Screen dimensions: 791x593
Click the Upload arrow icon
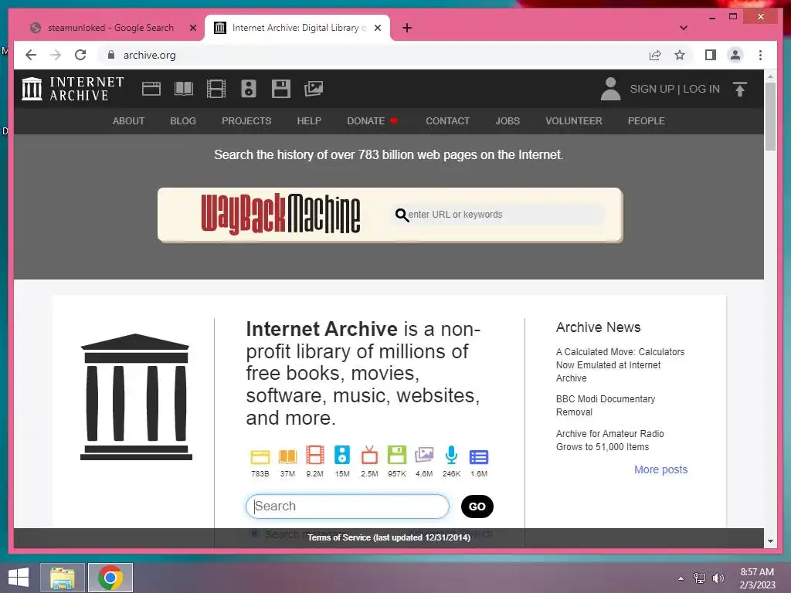(x=739, y=90)
